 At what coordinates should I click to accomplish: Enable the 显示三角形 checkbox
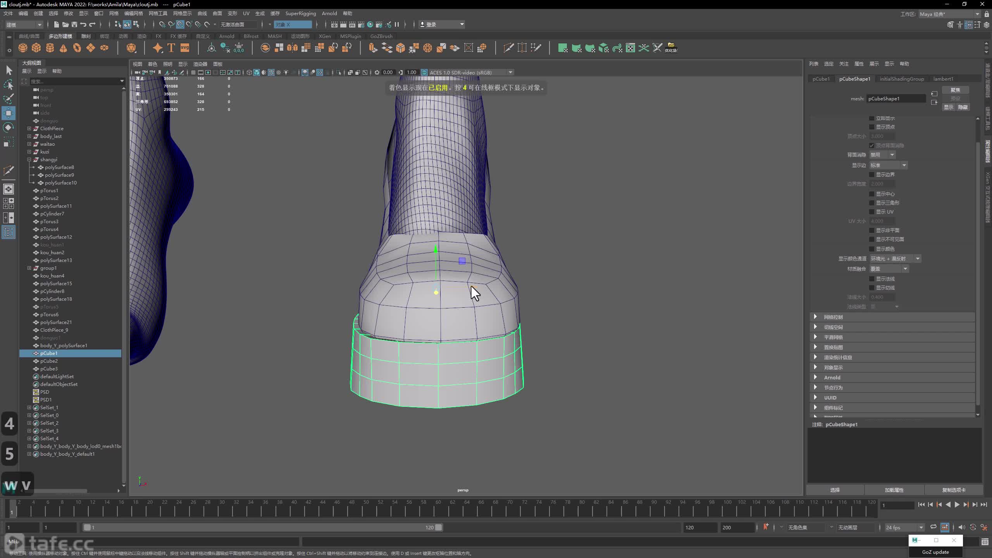871,203
